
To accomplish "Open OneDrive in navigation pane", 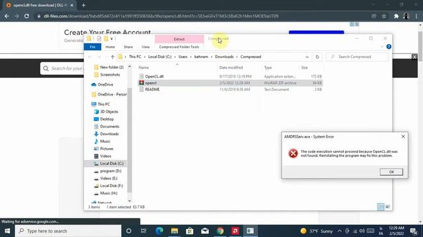I will [102, 85].
